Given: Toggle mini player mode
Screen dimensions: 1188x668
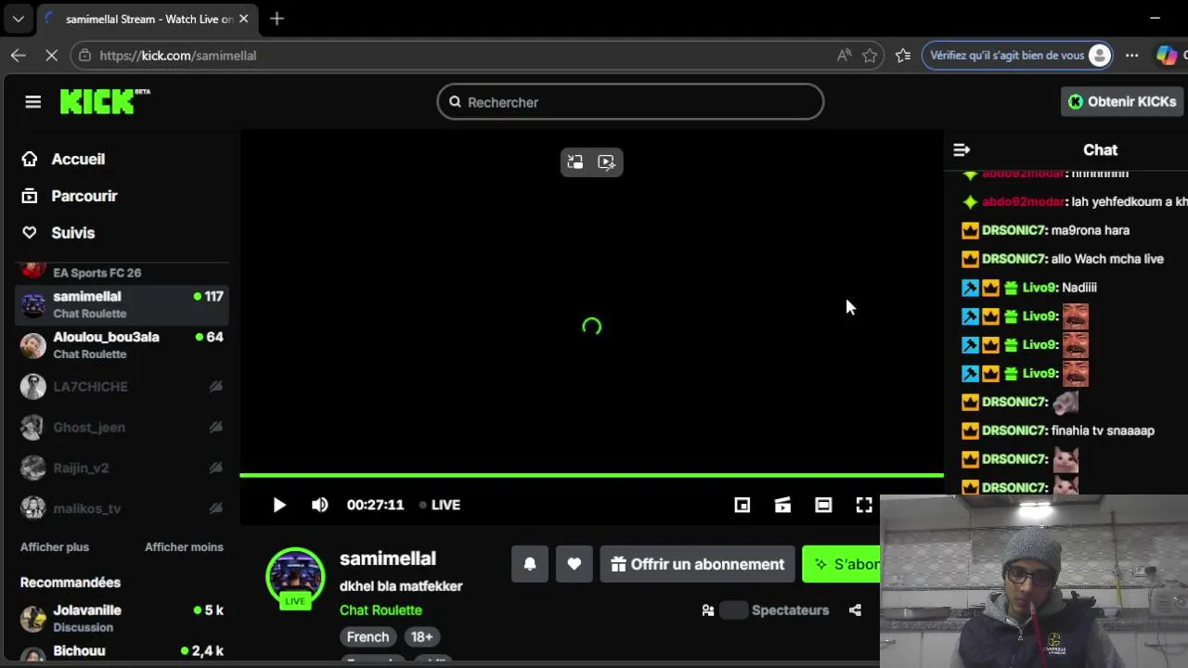Looking at the screenshot, I should point(742,505).
